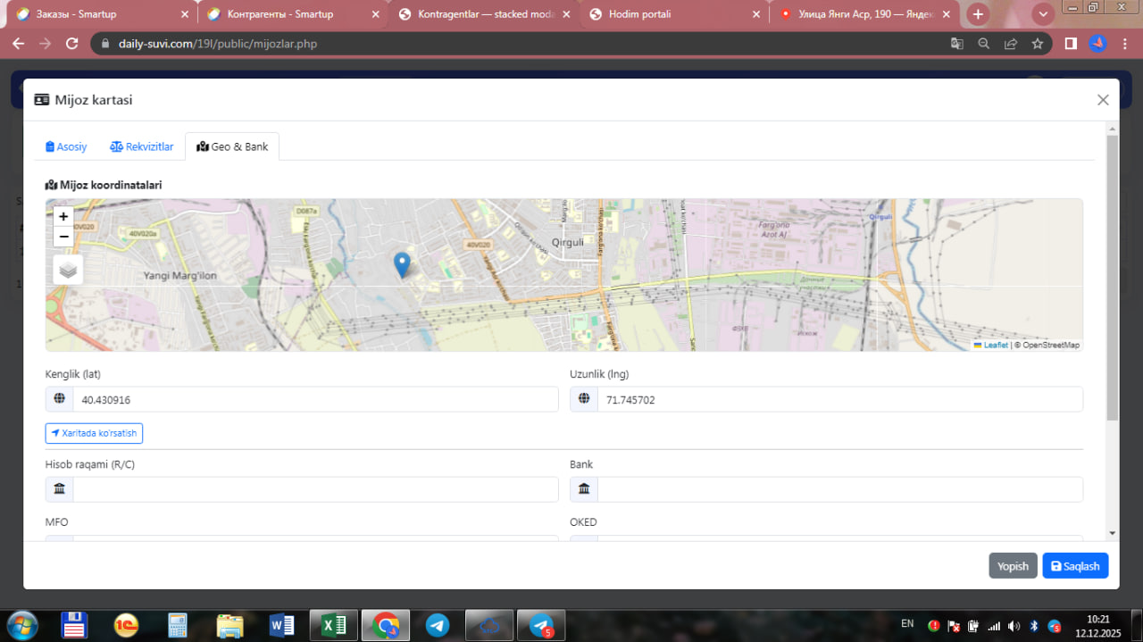Focus the Kenglik (lat) input field

click(314, 400)
